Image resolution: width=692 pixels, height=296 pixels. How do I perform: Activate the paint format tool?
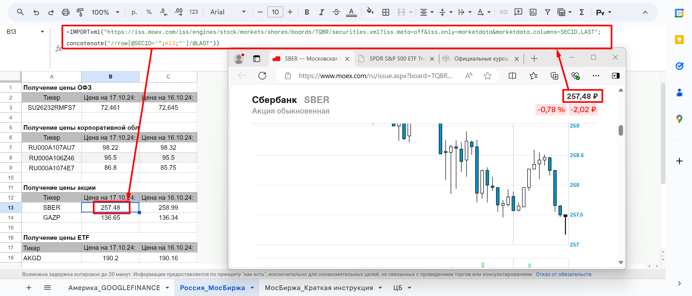(80, 12)
